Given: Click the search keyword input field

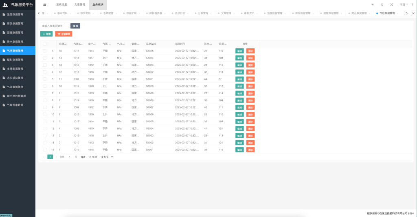Looking at the screenshot, I should [55, 26].
